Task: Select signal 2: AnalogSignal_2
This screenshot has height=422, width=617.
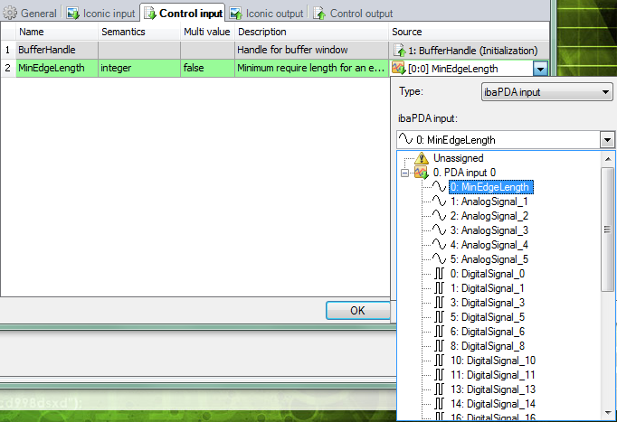Action: pos(489,216)
